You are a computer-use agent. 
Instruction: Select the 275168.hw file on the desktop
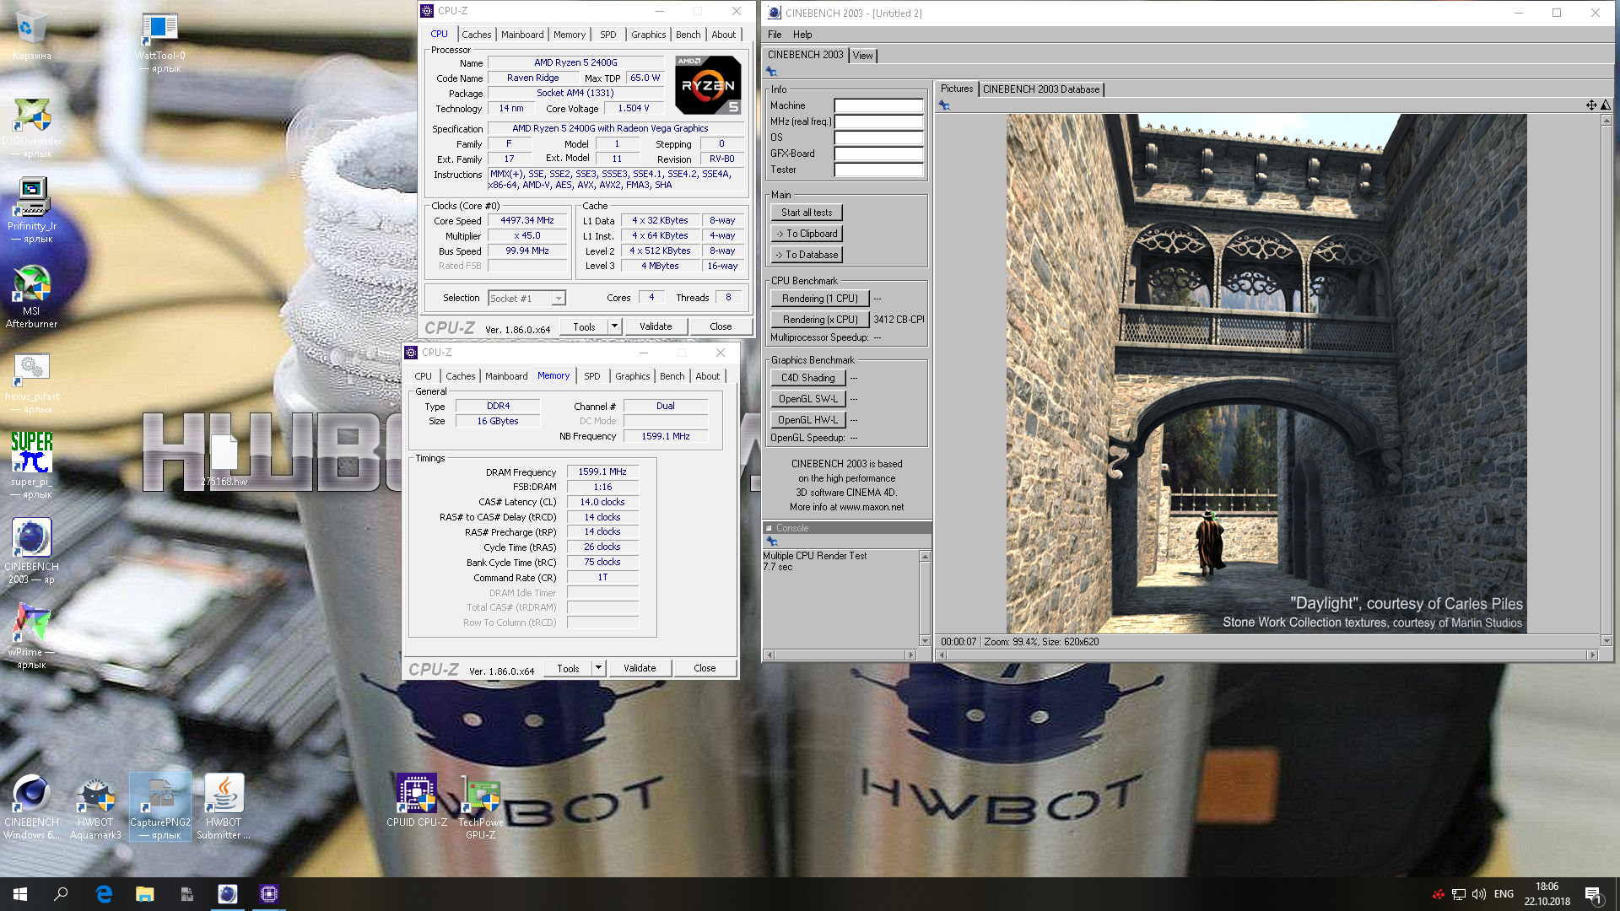coord(224,461)
